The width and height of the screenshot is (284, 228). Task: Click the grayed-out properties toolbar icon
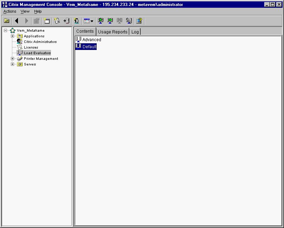coord(37,21)
